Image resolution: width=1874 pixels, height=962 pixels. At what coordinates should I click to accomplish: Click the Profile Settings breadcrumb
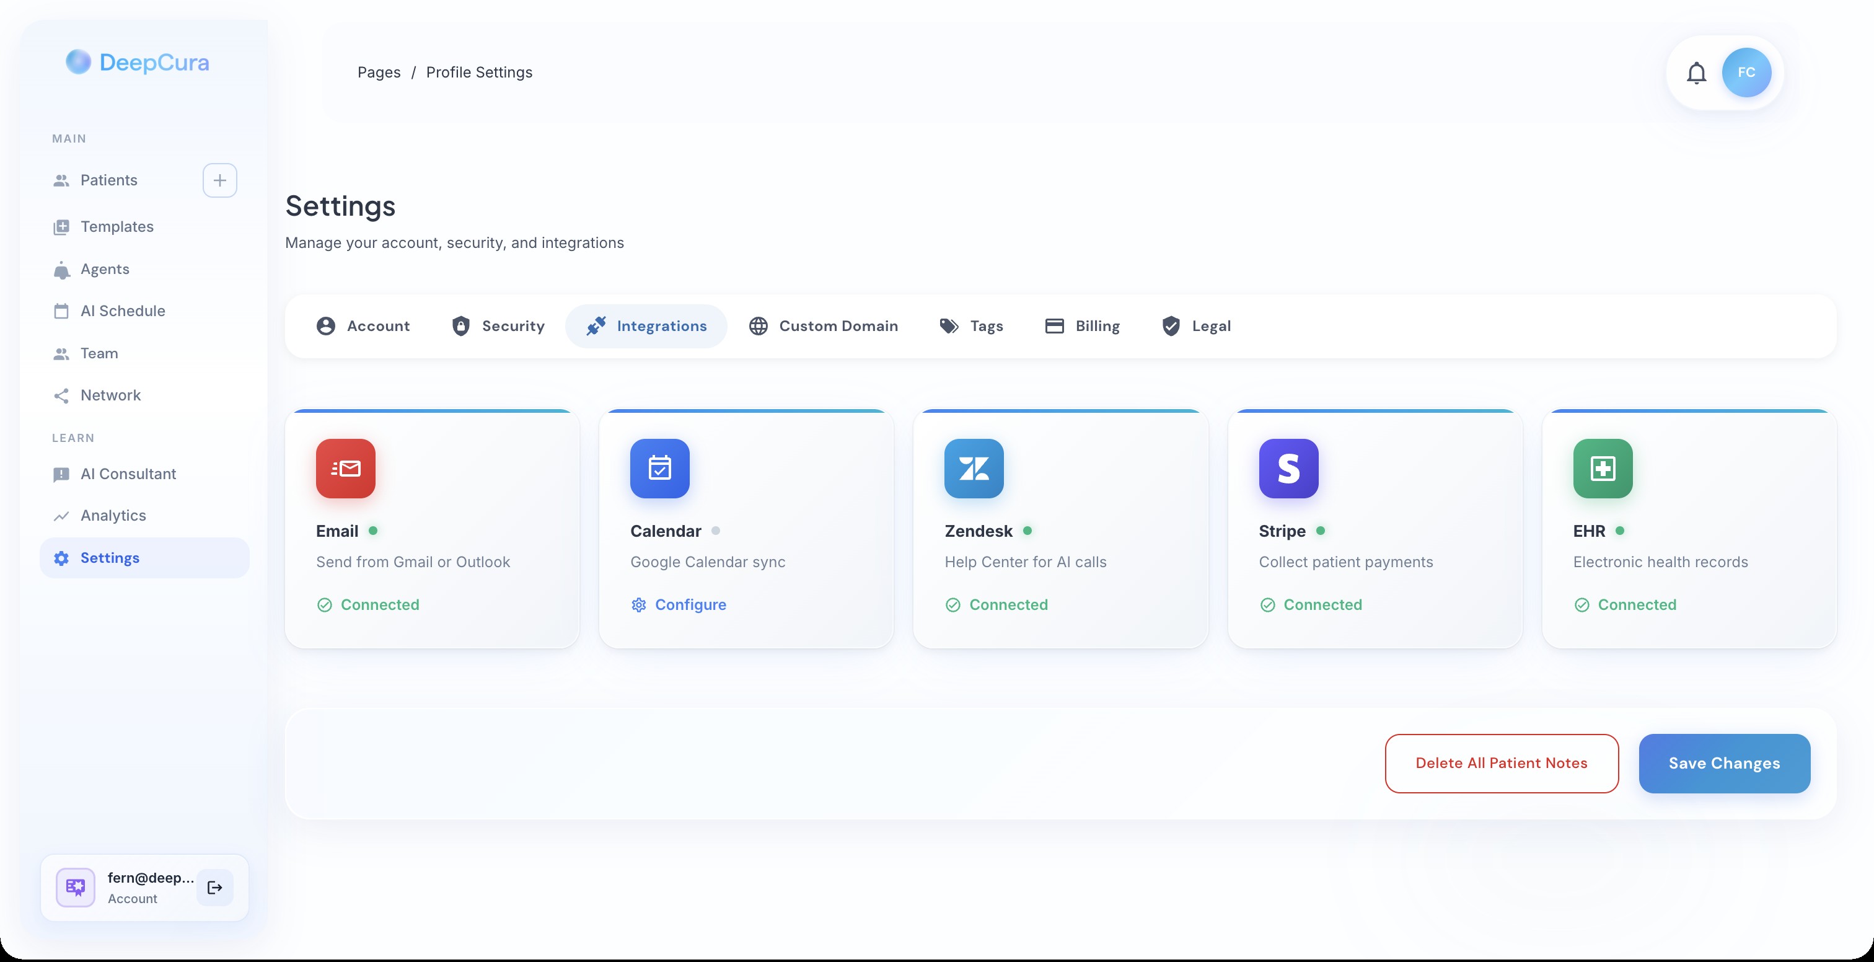pyautogui.click(x=480, y=73)
